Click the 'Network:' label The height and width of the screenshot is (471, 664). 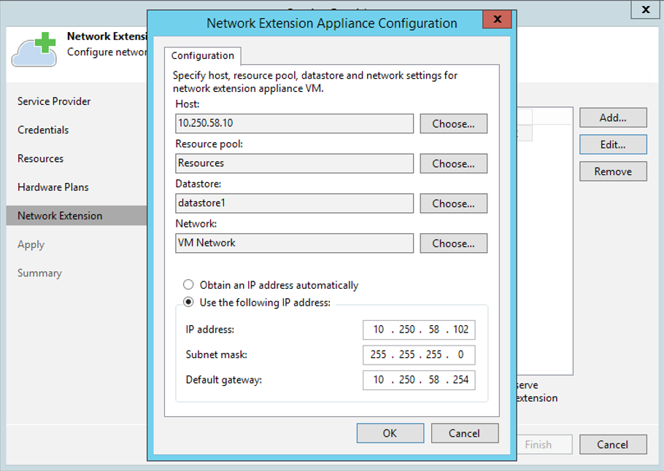[196, 223]
